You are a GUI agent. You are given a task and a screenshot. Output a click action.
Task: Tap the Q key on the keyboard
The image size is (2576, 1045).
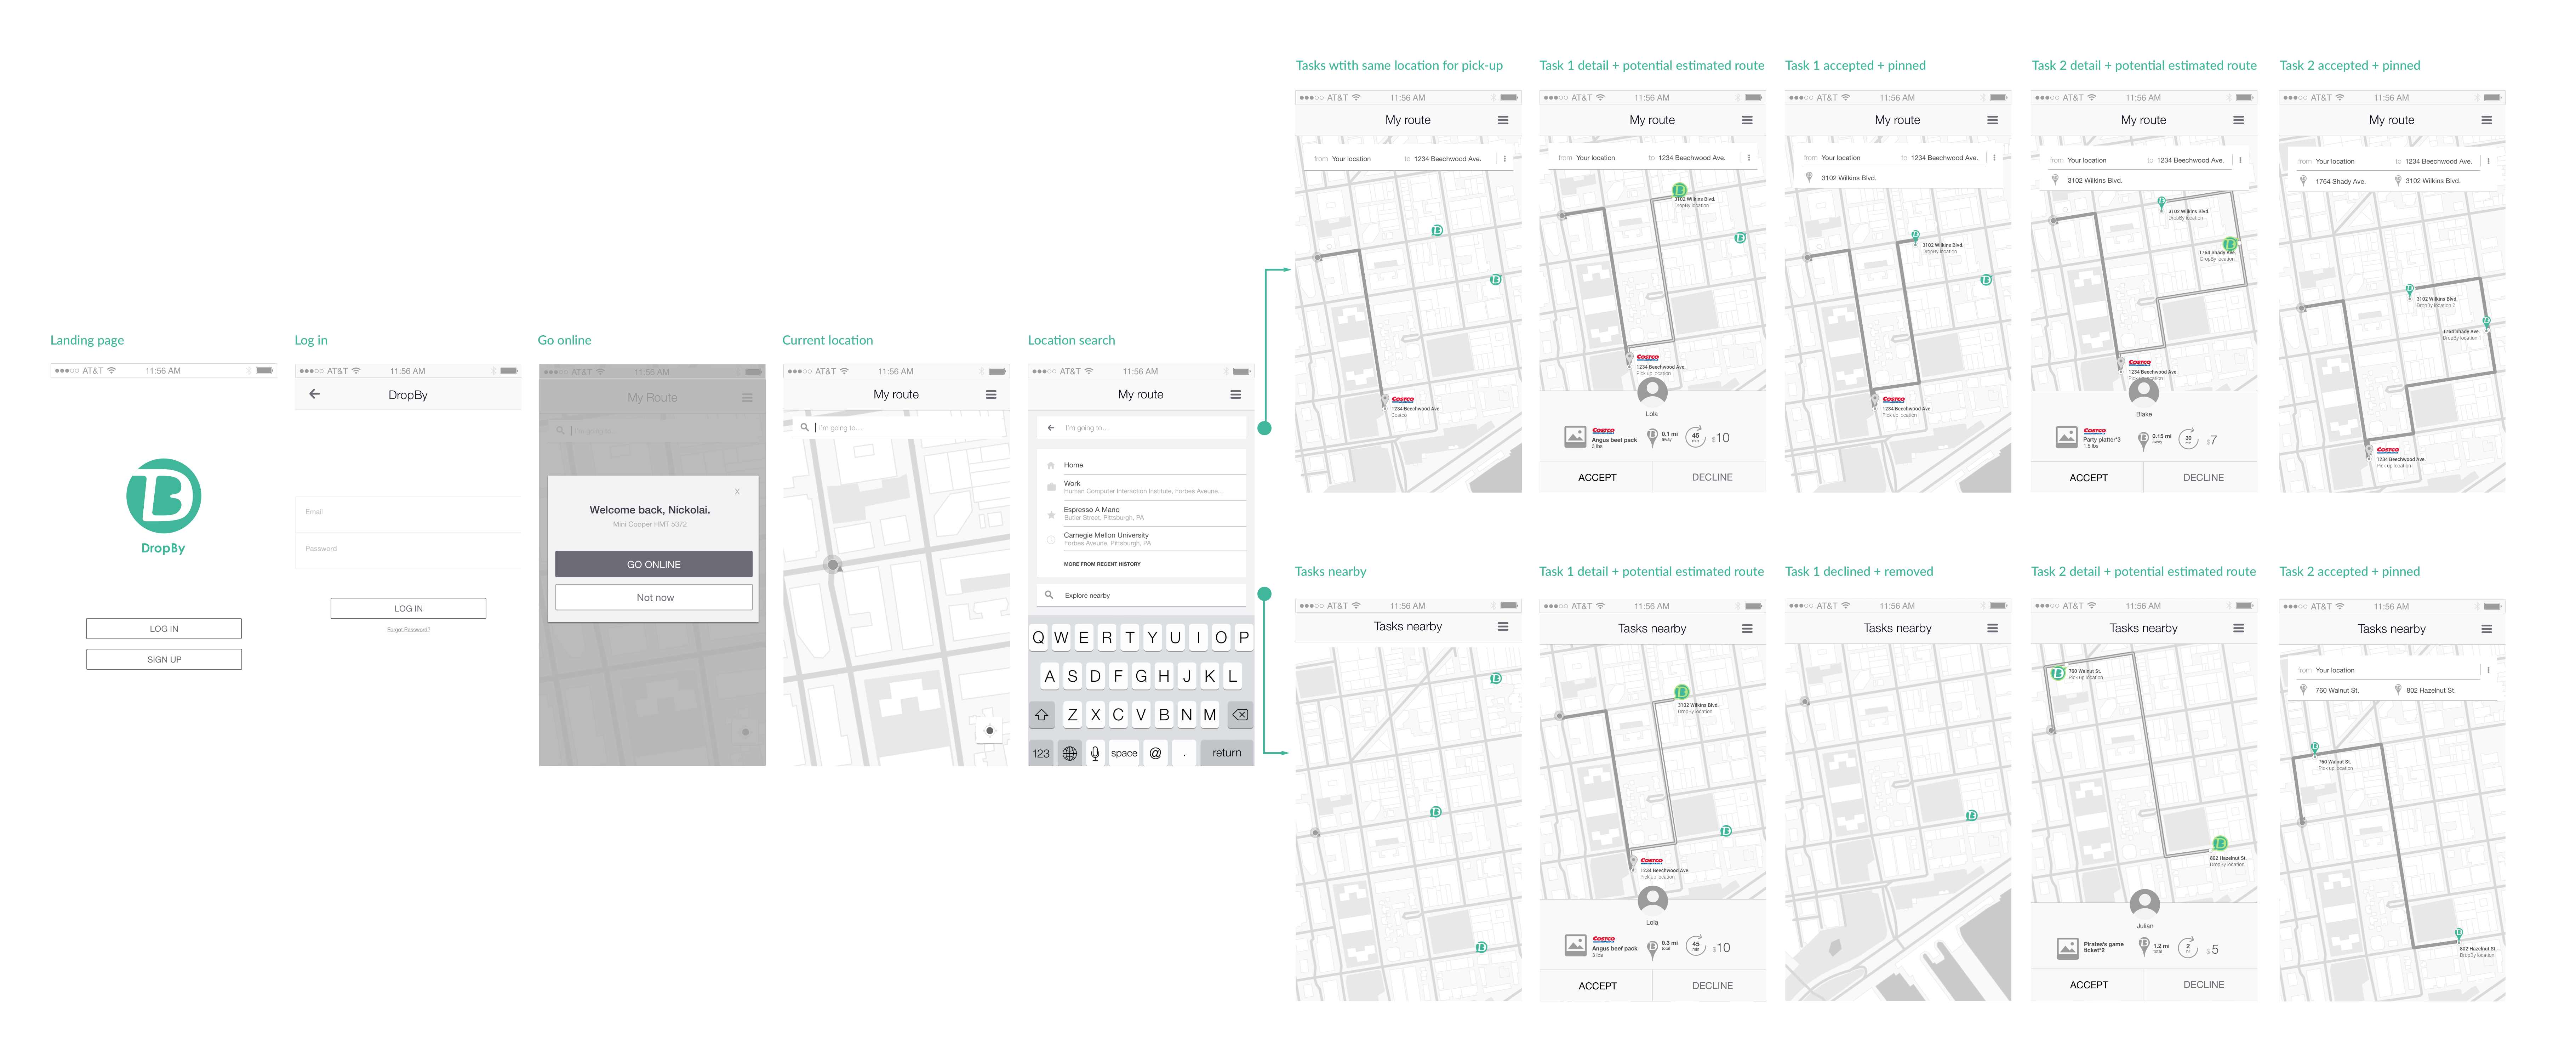pos(1038,638)
